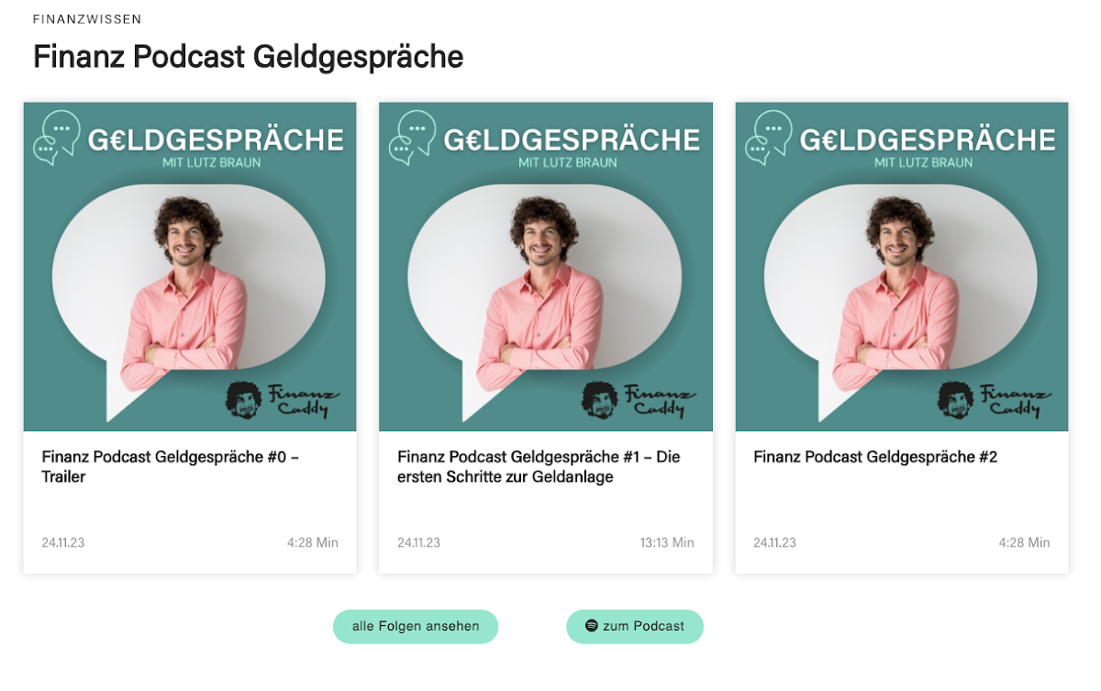
Task: Click the Finanz Caddy logo on episode #1 cover
Action: (x=638, y=400)
